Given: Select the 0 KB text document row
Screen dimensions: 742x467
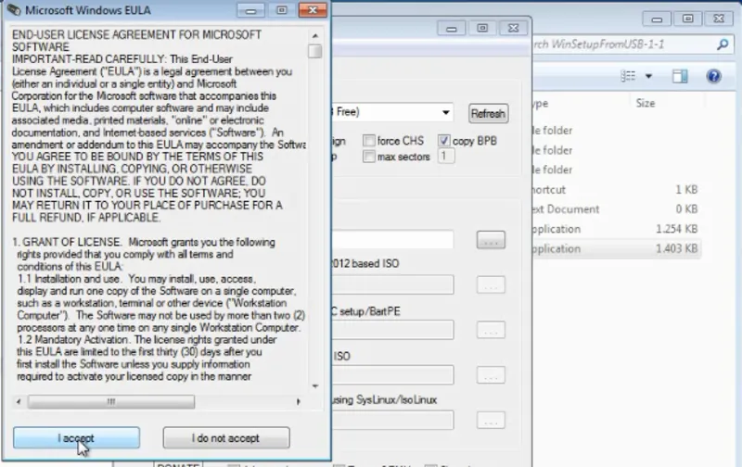Looking at the screenshot, I should tap(617, 208).
